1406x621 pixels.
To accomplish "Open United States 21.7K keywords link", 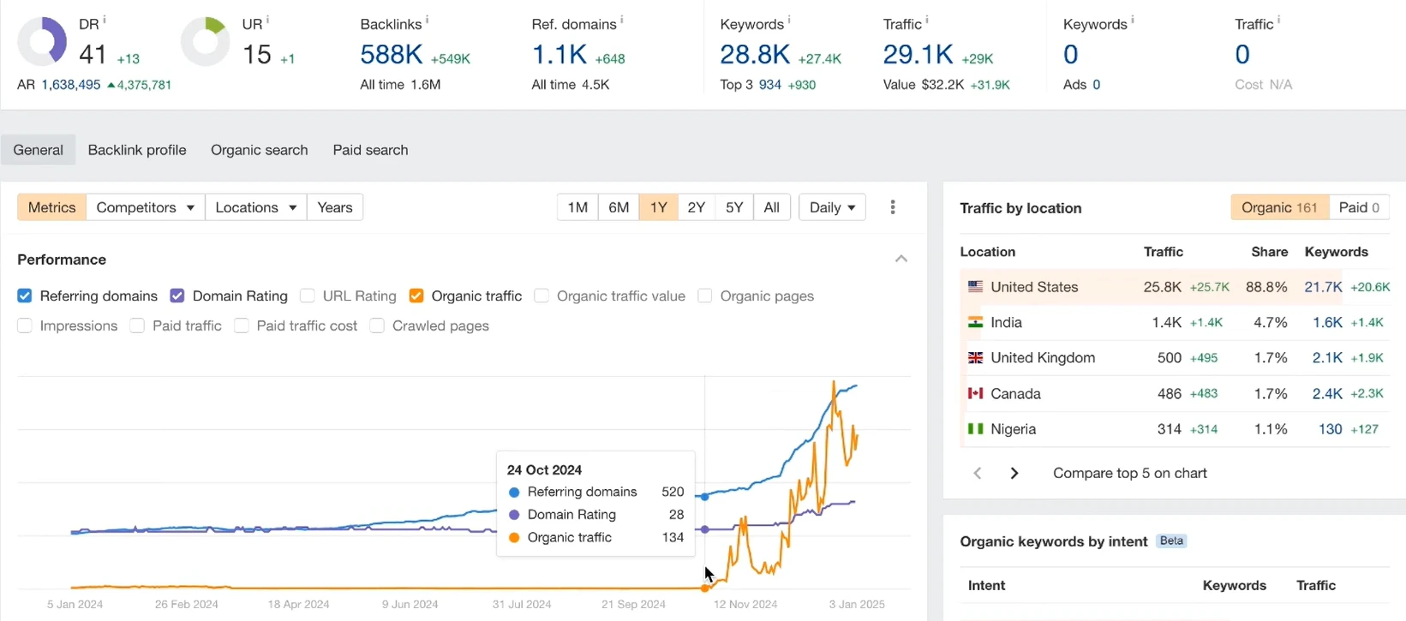I will pos(1323,287).
